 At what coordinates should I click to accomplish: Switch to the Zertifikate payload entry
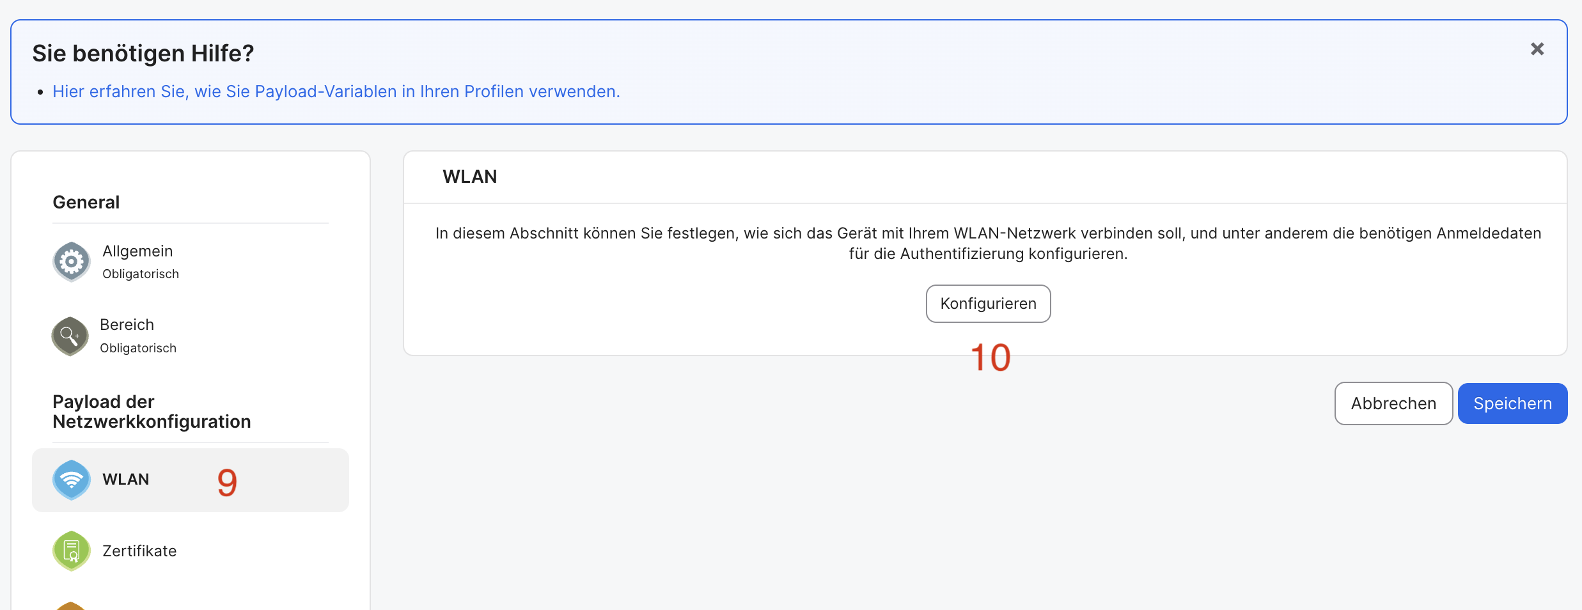[139, 551]
